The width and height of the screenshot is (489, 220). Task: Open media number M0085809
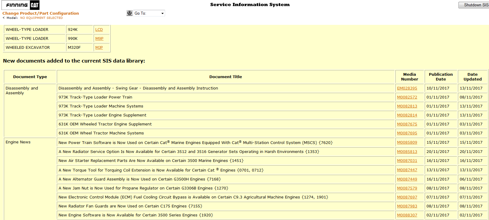[x=407, y=142]
